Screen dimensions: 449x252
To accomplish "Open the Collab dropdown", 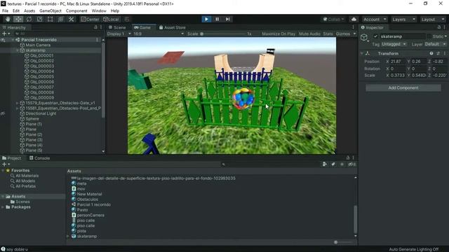I will coord(333,19).
